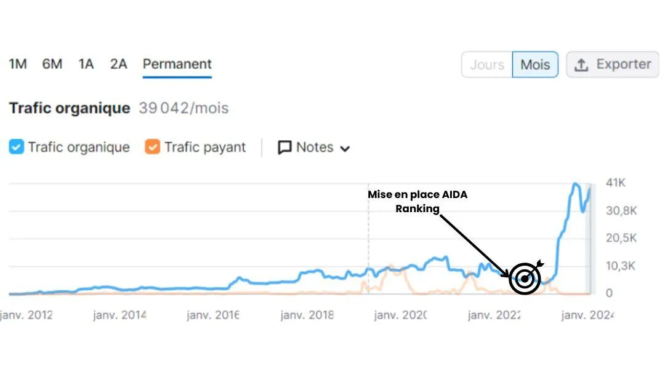The width and height of the screenshot is (665, 369).
Task: Click the 41K y-axis label
Action: click(615, 183)
